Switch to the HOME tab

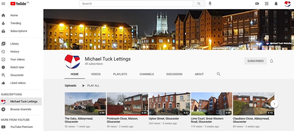click(75, 74)
